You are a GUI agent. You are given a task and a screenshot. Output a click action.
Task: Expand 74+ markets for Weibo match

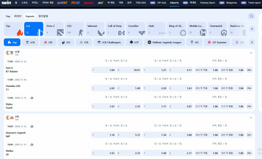pyautogui.click(x=249, y=153)
